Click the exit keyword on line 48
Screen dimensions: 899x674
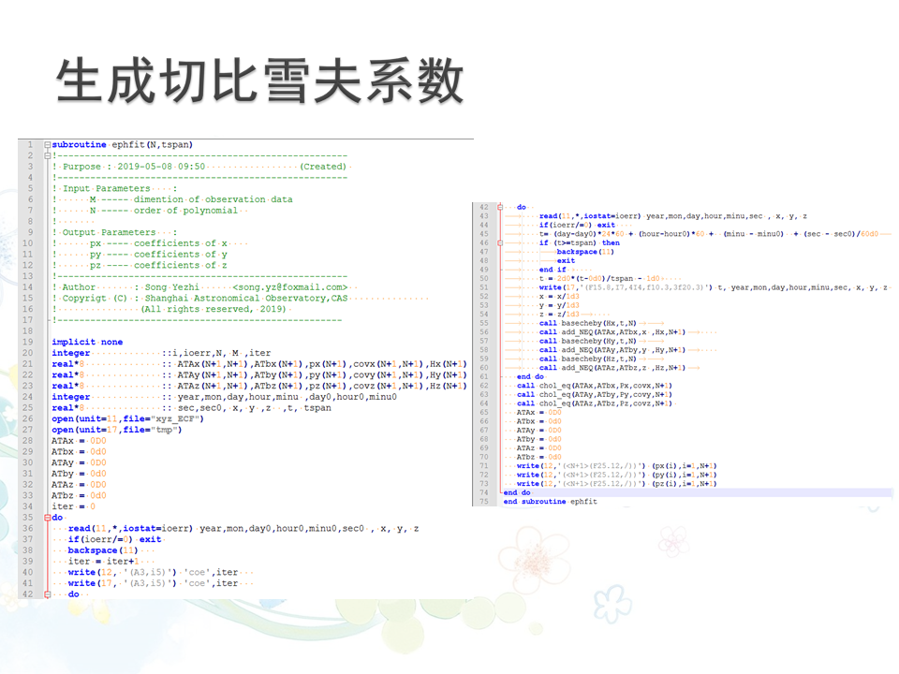pos(566,261)
